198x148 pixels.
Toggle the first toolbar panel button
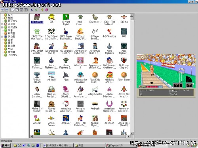click(2, 10)
